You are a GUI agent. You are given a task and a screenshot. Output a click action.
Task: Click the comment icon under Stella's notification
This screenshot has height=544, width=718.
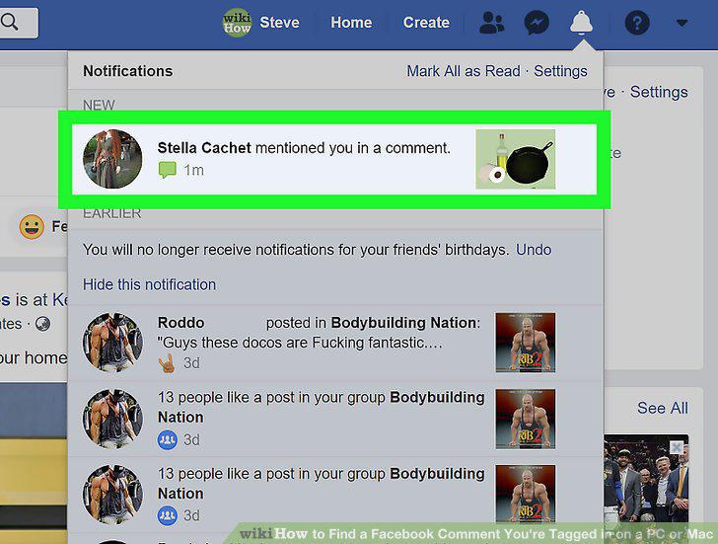pyautogui.click(x=167, y=170)
